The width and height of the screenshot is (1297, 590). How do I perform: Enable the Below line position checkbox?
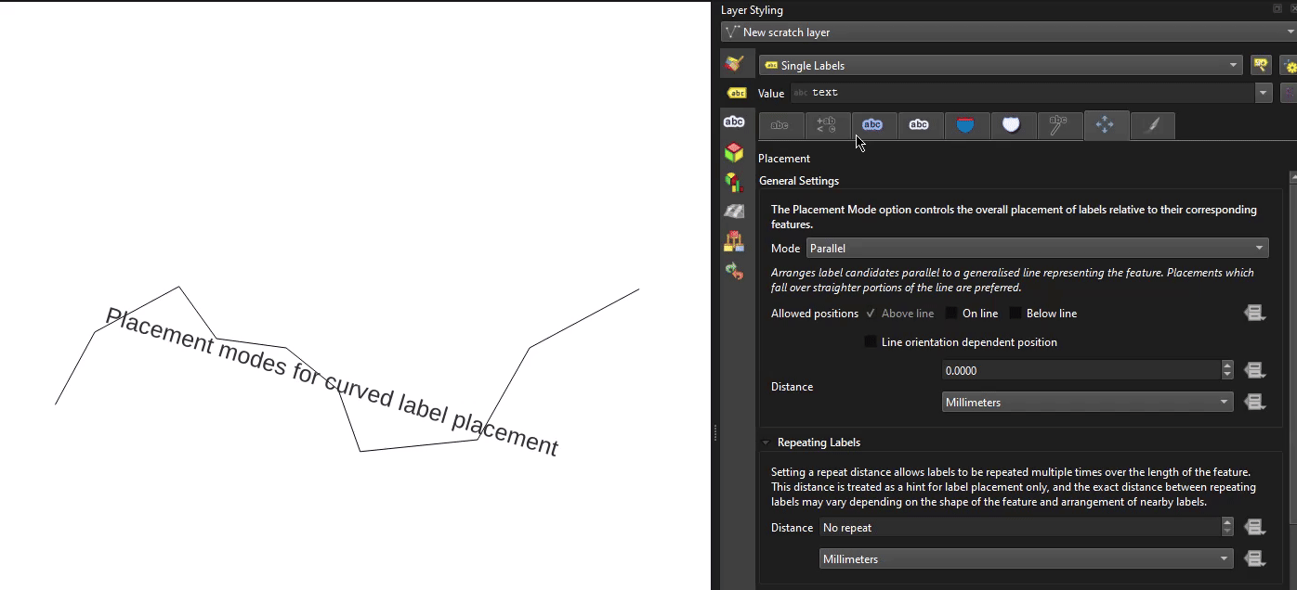coord(1015,314)
